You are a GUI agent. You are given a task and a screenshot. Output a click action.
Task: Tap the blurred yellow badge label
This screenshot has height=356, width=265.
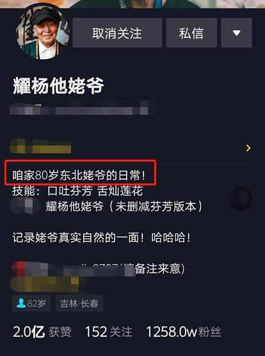40,146
